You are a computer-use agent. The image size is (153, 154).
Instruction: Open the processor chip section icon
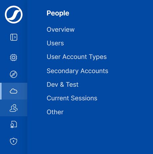pos(13,58)
